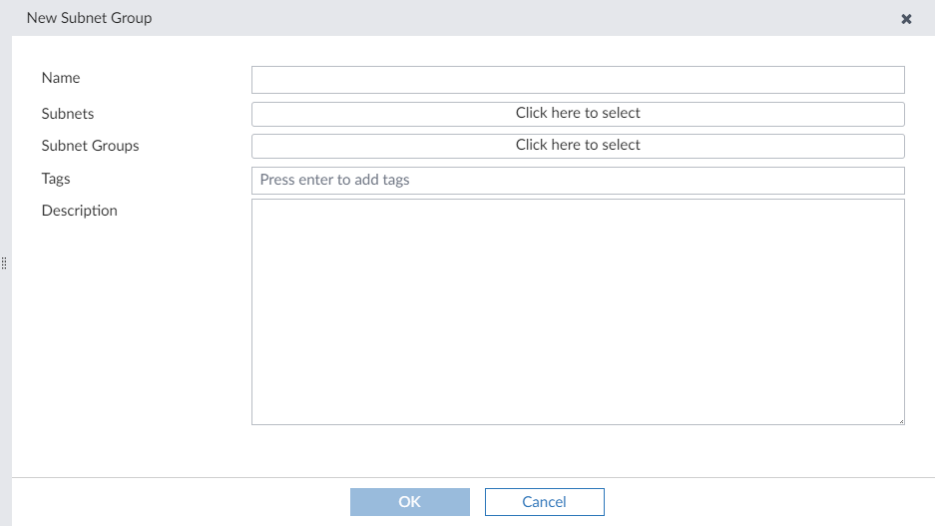Click the Description field label
Screen dimensions: 935x526
tap(80, 211)
